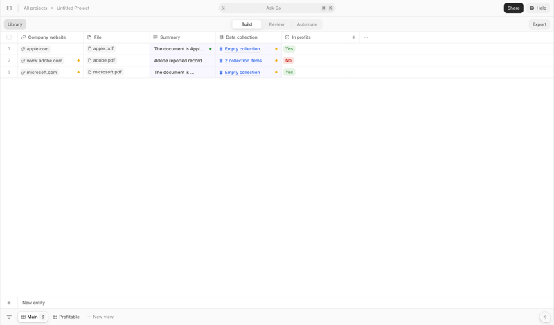
Task: Open the Library panel
Action: click(x=15, y=24)
